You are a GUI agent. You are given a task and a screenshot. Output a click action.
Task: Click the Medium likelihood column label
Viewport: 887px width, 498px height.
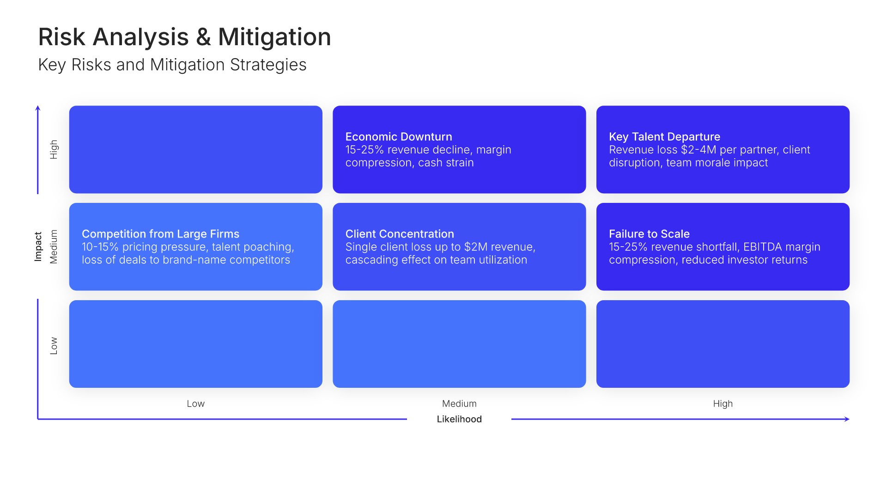[459, 403]
